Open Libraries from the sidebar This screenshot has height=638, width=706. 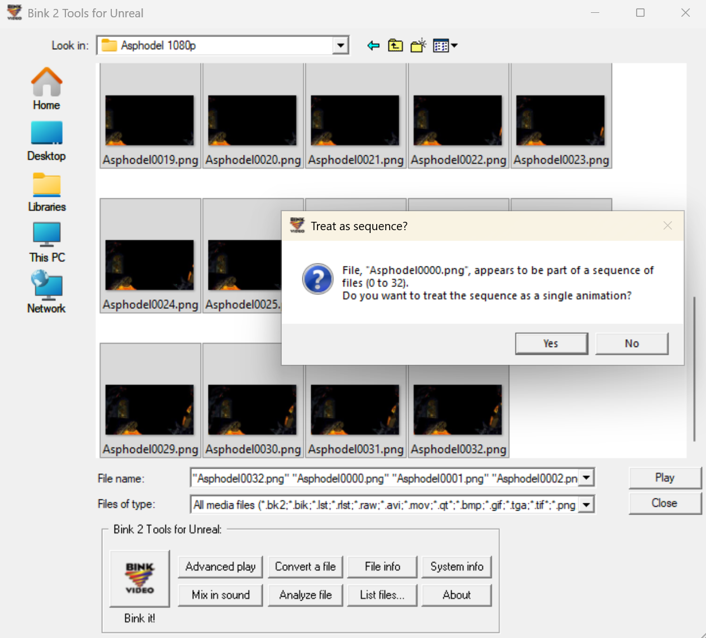point(46,191)
